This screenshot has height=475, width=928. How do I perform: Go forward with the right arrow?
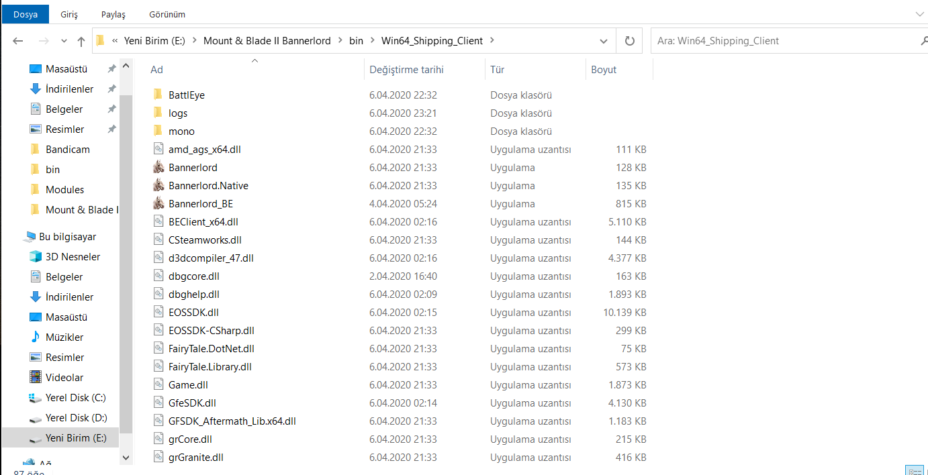point(43,41)
